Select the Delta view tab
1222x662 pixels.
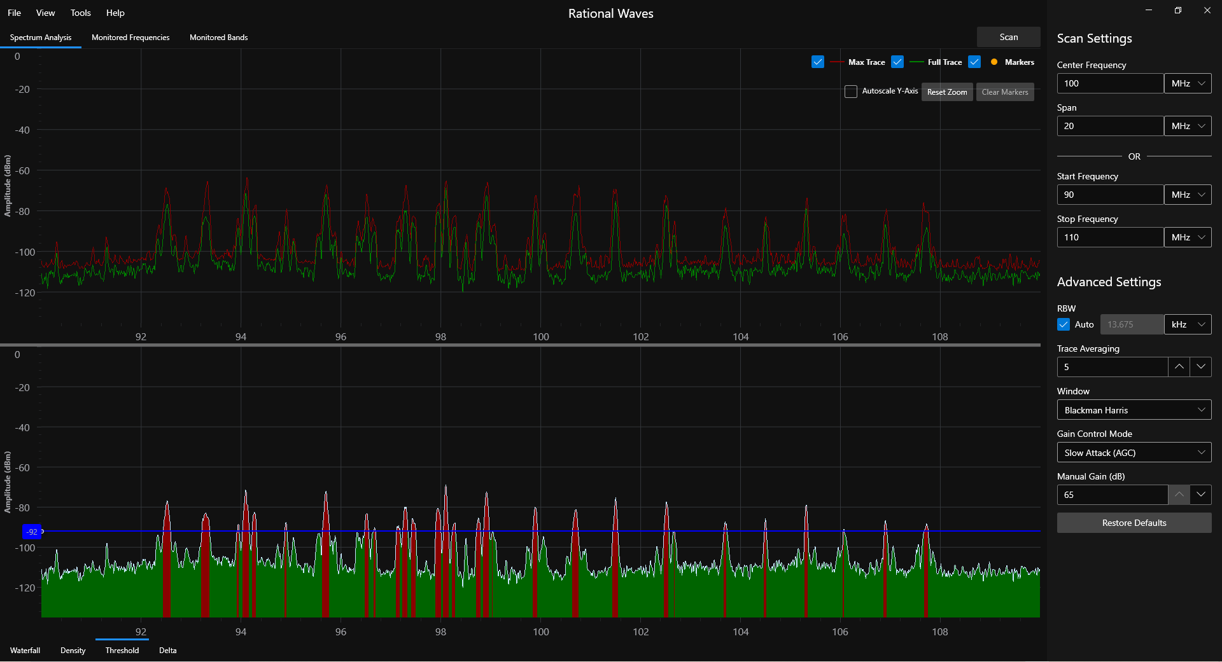[x=167, y=650]
